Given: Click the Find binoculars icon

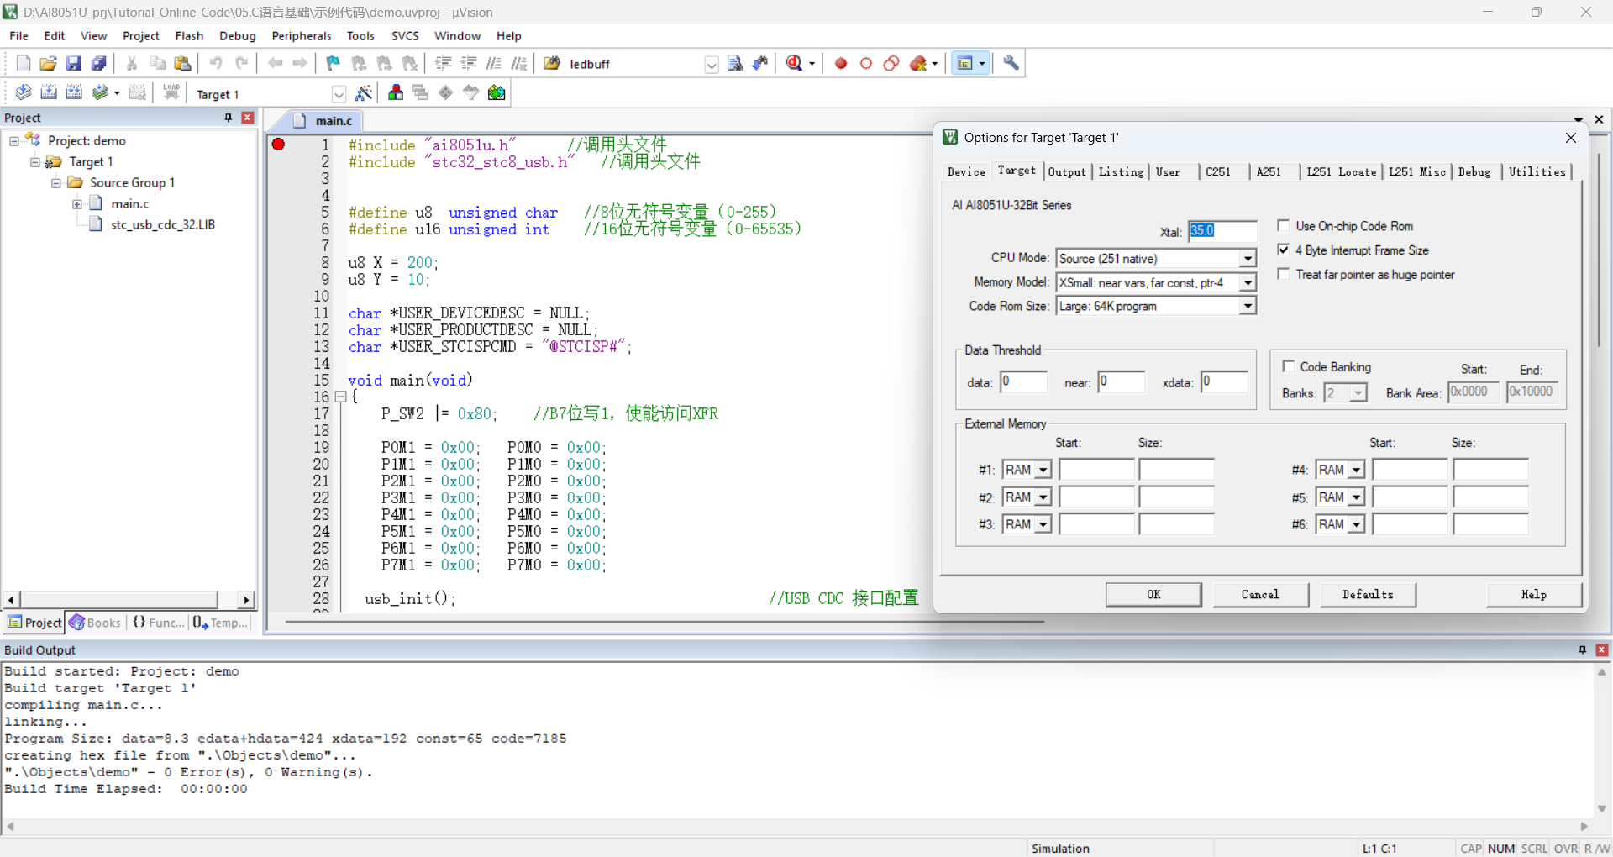Looking at the screenshot, I should pyautogui.click(x=760, y=63).
